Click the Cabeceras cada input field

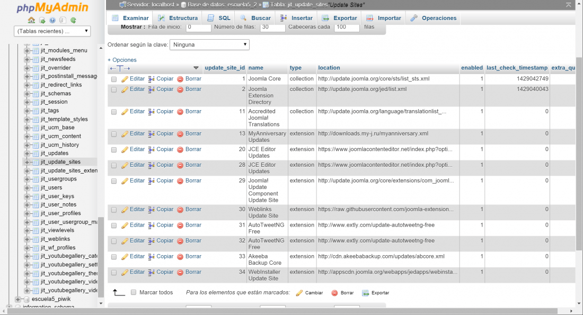point(347,28)
